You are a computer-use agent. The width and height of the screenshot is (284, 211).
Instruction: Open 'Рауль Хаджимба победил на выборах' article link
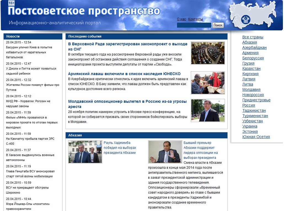pyautogui.click(x=120, y=148)
